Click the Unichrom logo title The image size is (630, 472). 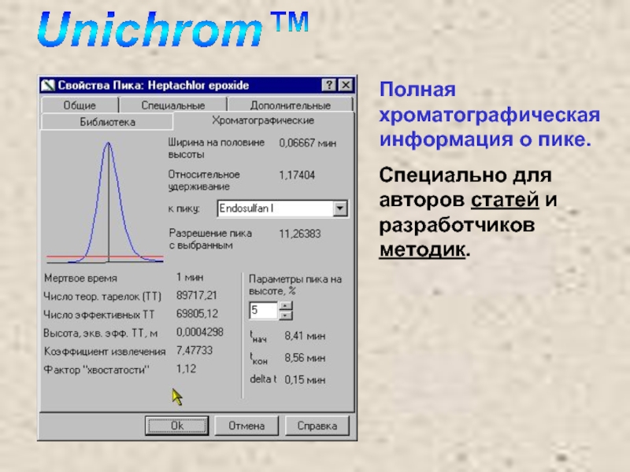(172, 28)
